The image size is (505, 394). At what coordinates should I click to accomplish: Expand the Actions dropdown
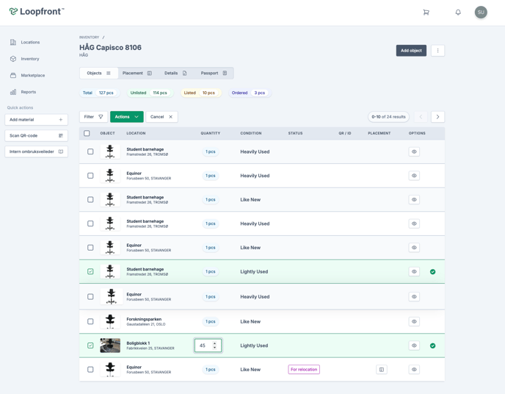point(126,117)
